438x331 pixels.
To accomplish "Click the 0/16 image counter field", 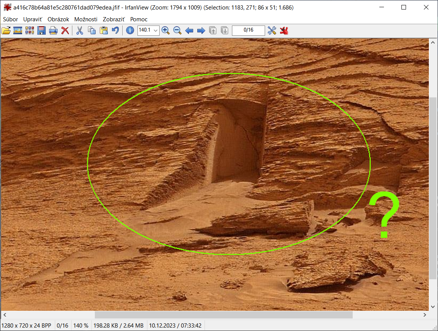I will click(248, 30).
